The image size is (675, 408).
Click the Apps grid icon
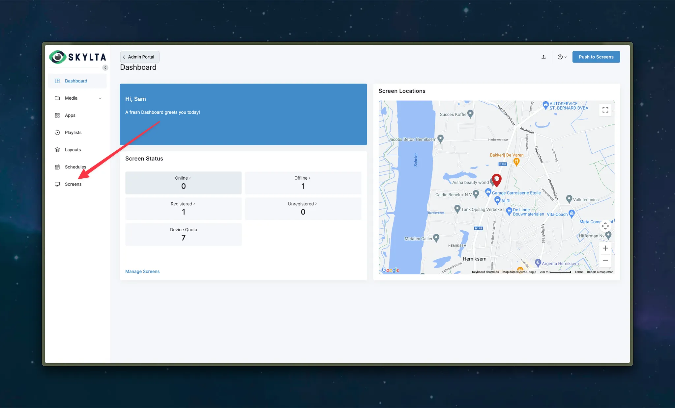click(57, 115)
